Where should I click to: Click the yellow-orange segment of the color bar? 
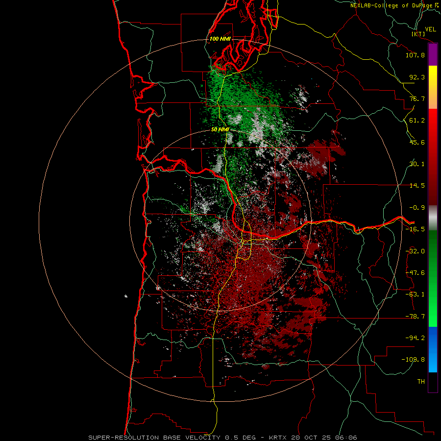tap(433, 87)
